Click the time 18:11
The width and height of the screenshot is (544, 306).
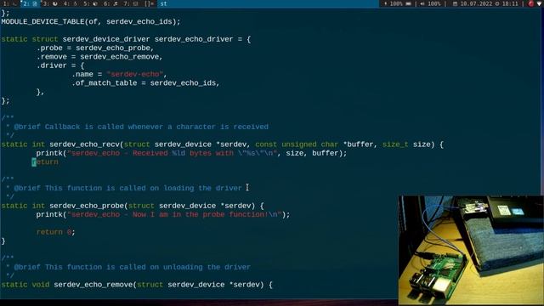tap(510, 3)
